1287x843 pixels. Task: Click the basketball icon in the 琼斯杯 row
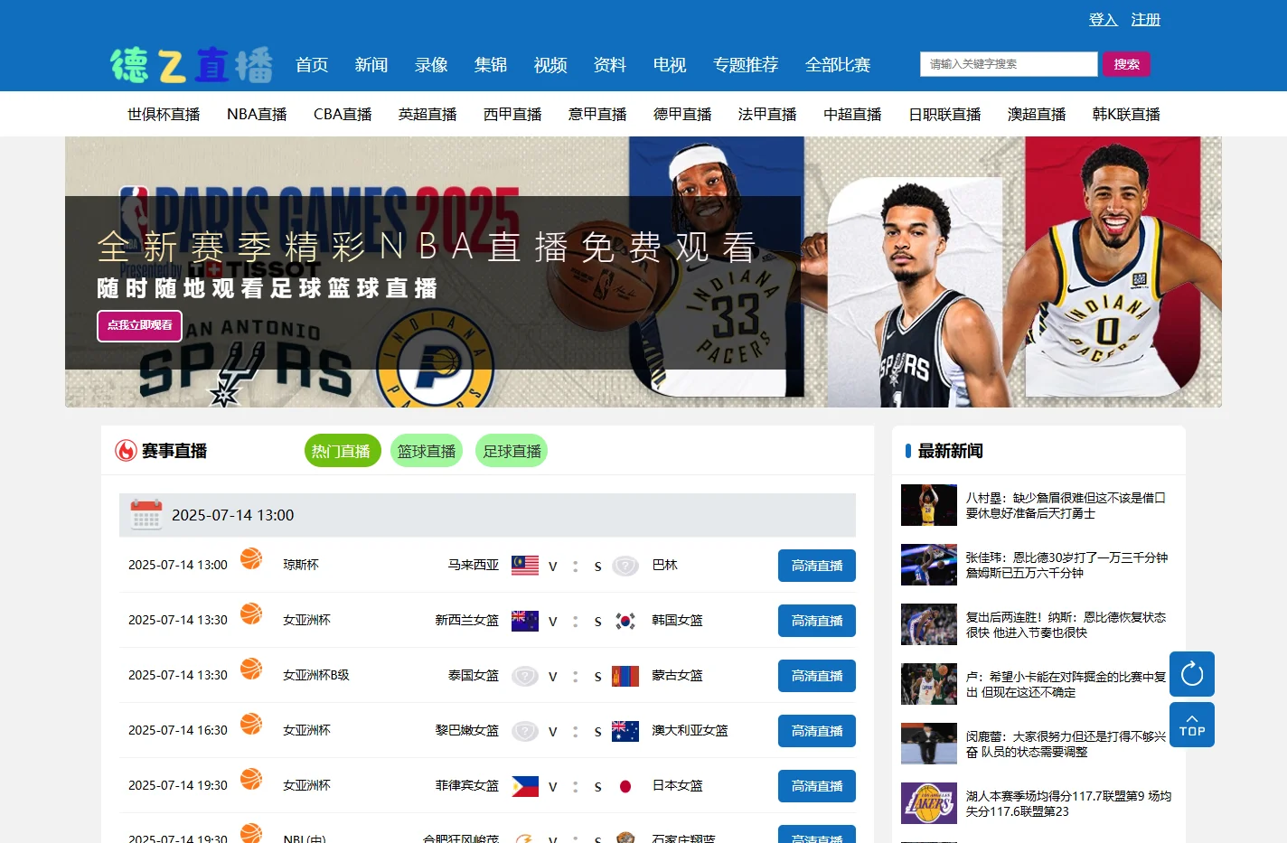(251, 558)
